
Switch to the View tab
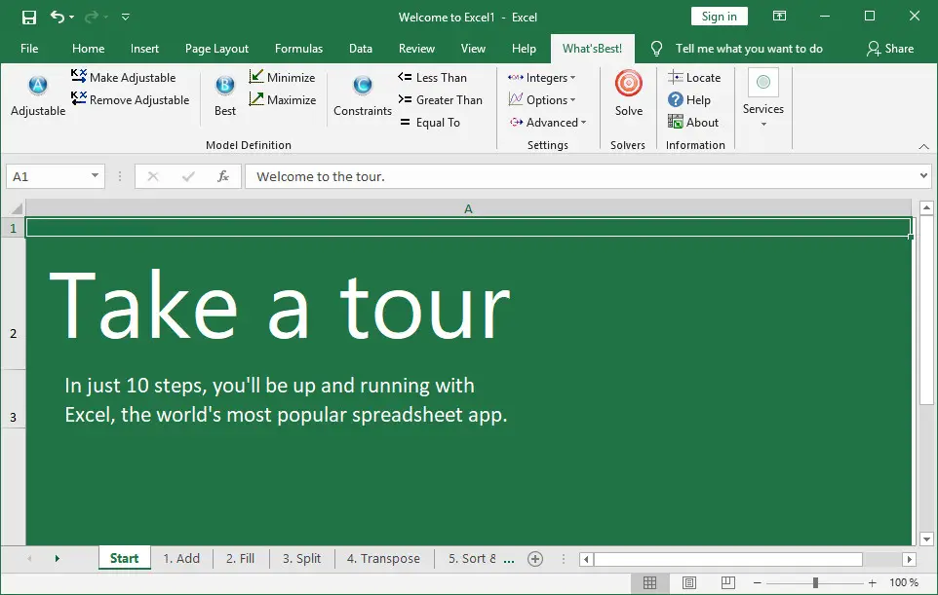(x=473, y=49)
